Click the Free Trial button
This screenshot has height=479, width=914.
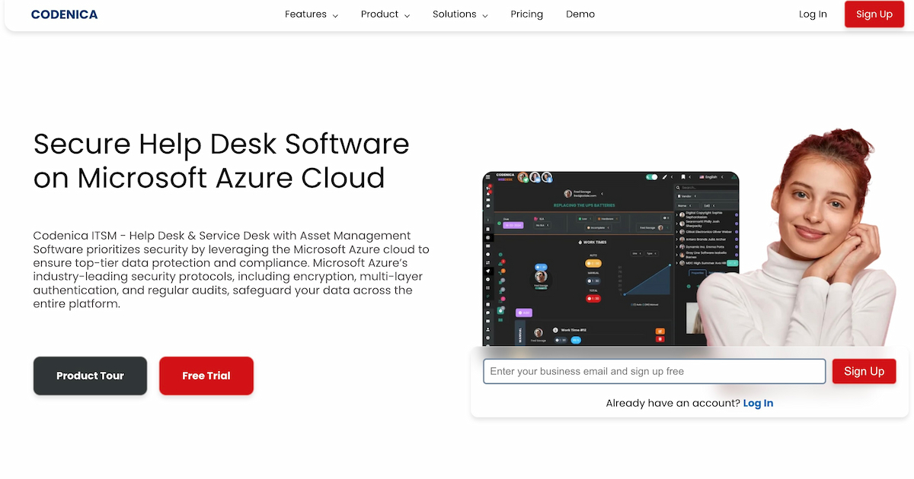coord(206,376)
